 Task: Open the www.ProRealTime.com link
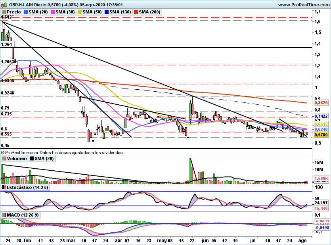[304, 5]
